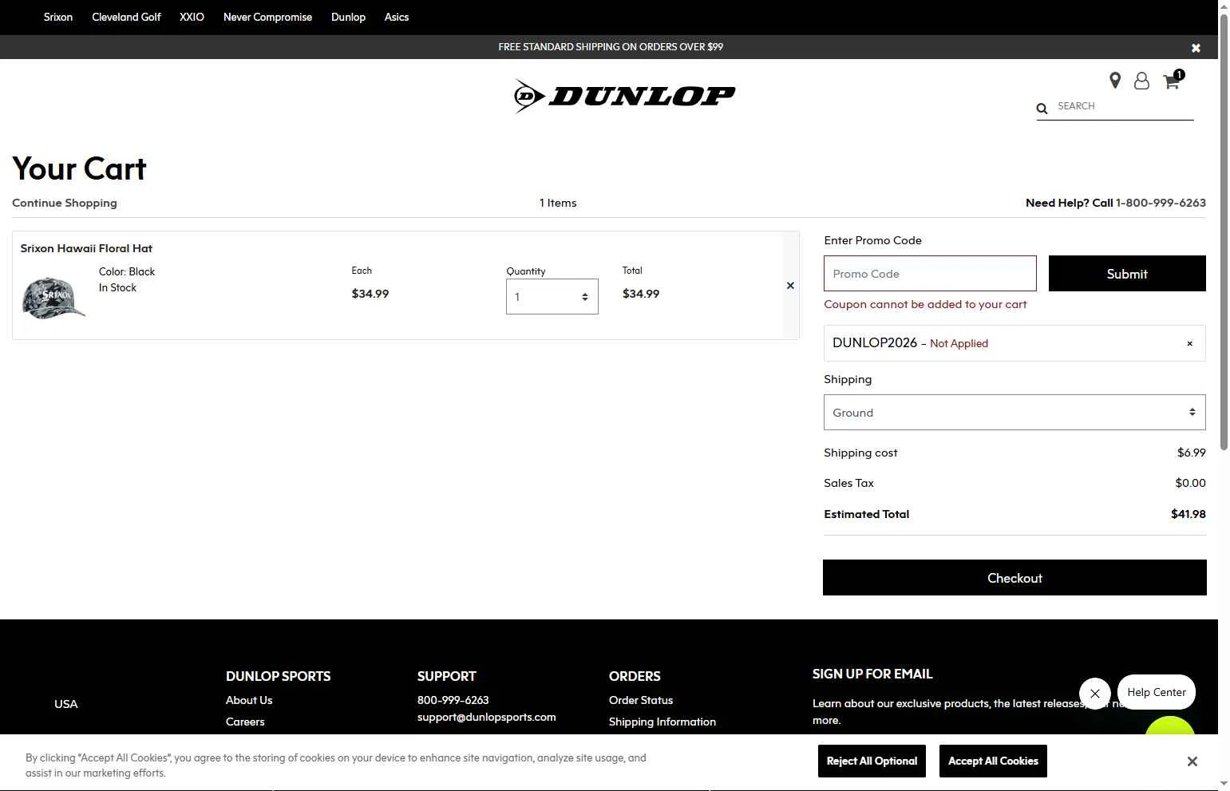Reject all optional cookies

(872, 761)
